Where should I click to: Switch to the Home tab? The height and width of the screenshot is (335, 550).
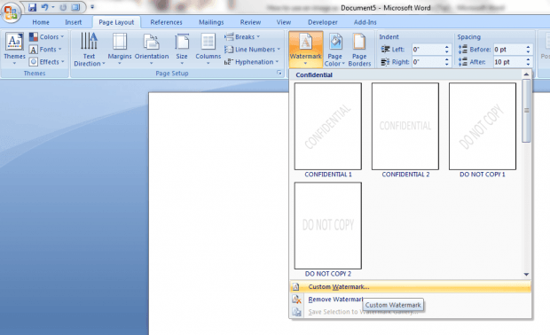(x=41, y=22)
